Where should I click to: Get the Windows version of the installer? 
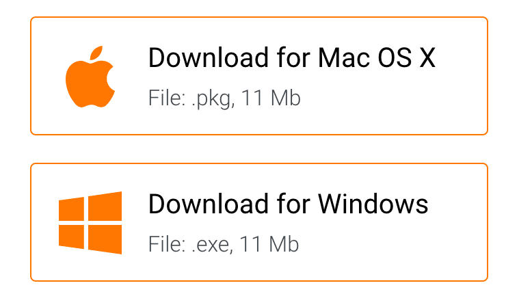click(288, 204)
